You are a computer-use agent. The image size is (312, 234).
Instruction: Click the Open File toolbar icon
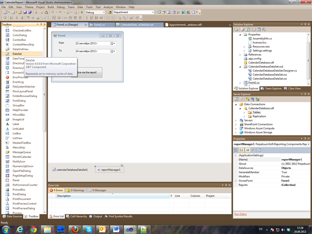click(20, 12)
